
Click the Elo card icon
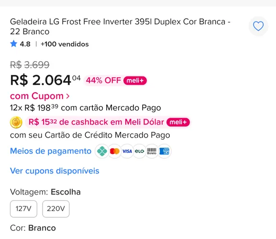tap(139, 151)
